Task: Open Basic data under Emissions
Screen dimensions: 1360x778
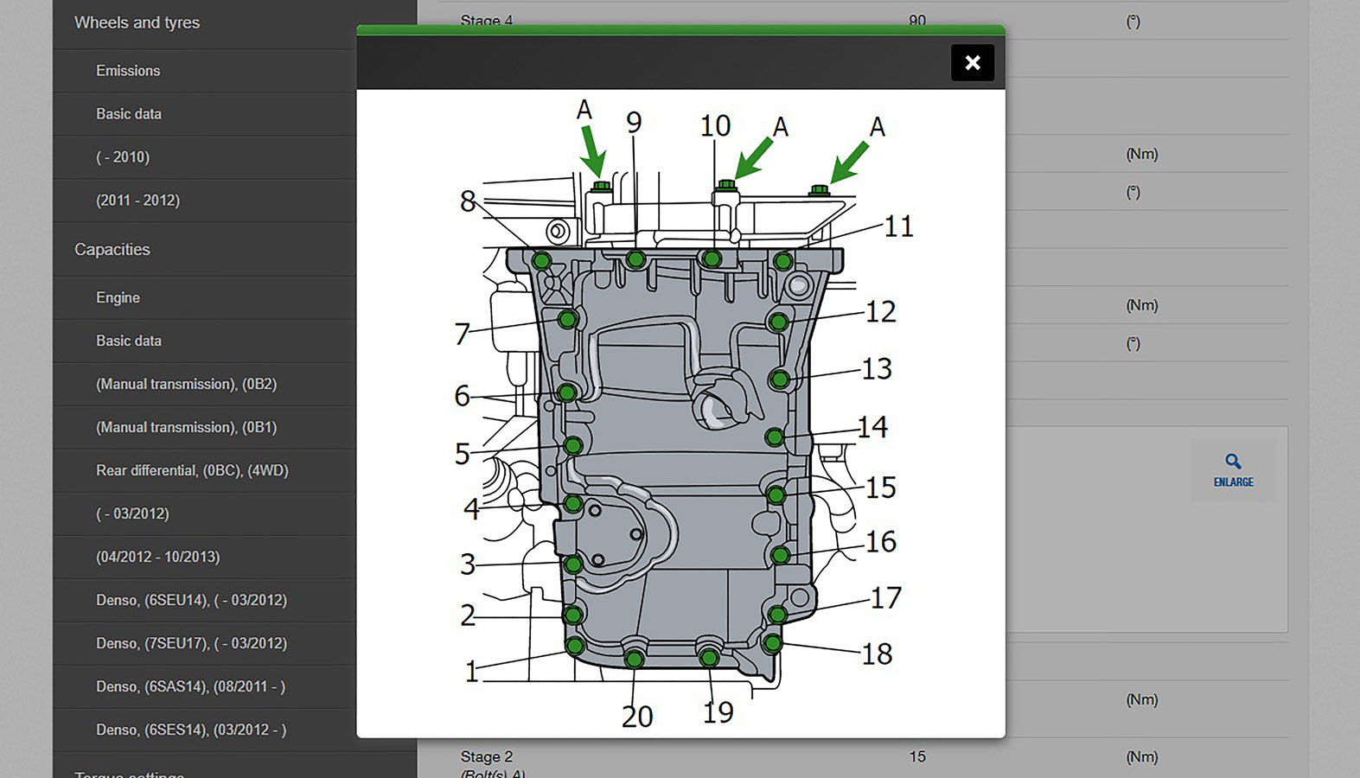Action: coord(129,114)
